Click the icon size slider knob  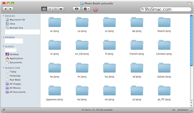[x=176, y=110]
